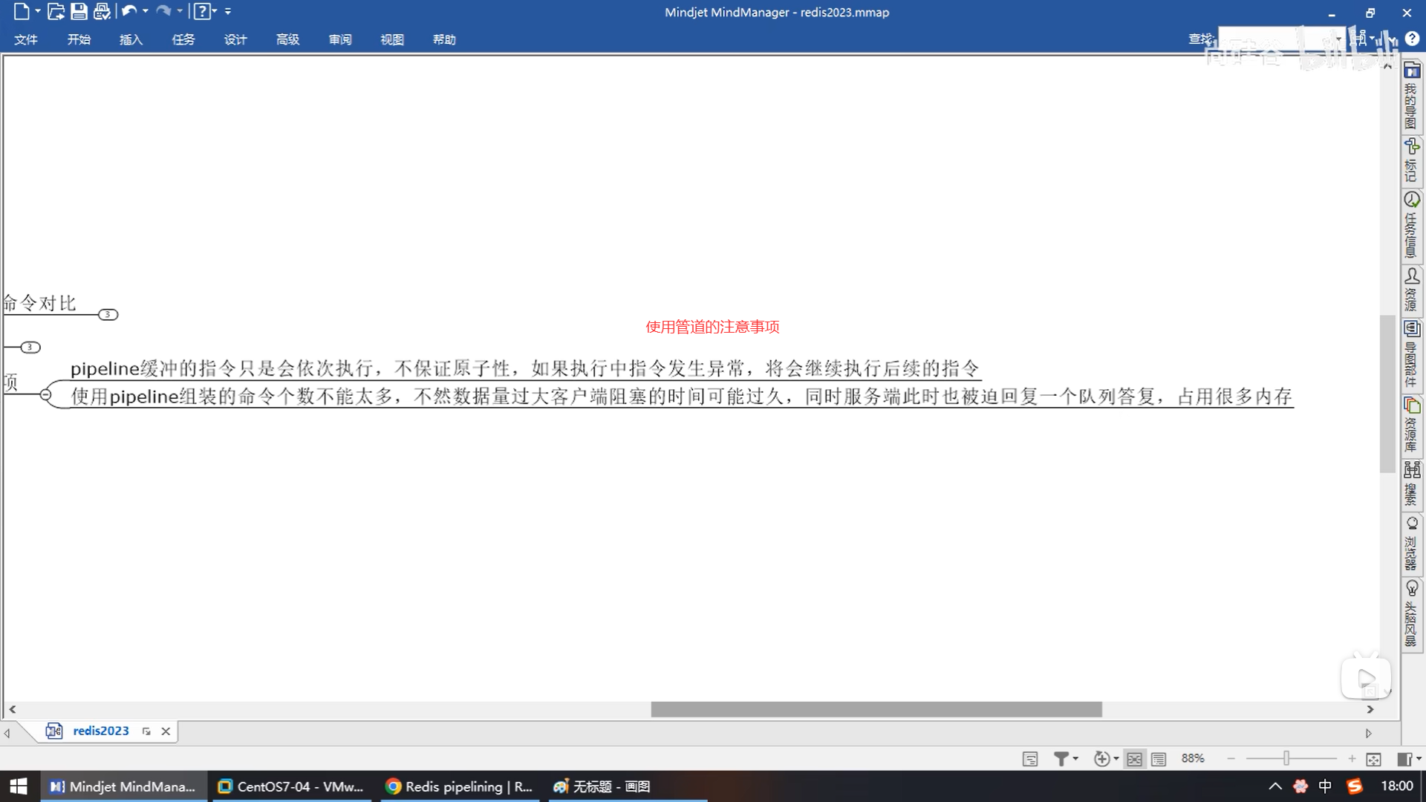
Task: Select the redis2023 document tab
Action: [x=100, y=731]
